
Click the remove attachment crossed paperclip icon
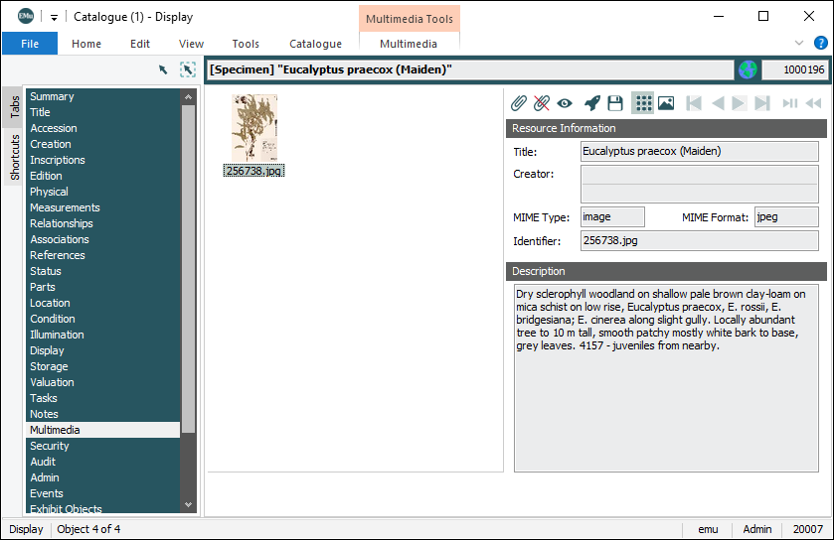[x=541, y=103]
